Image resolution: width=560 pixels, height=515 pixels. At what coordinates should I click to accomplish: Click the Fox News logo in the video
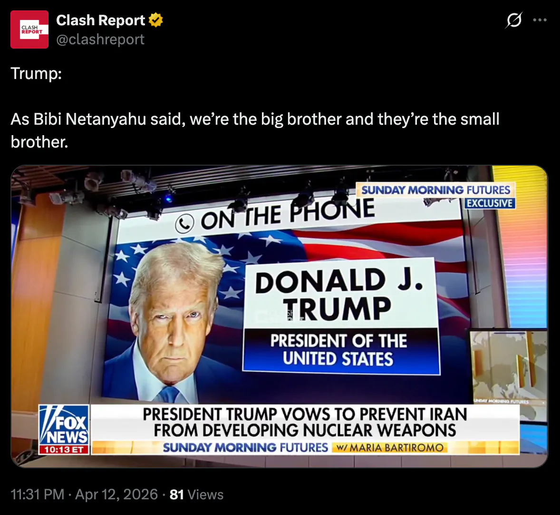tap(64, 425)
